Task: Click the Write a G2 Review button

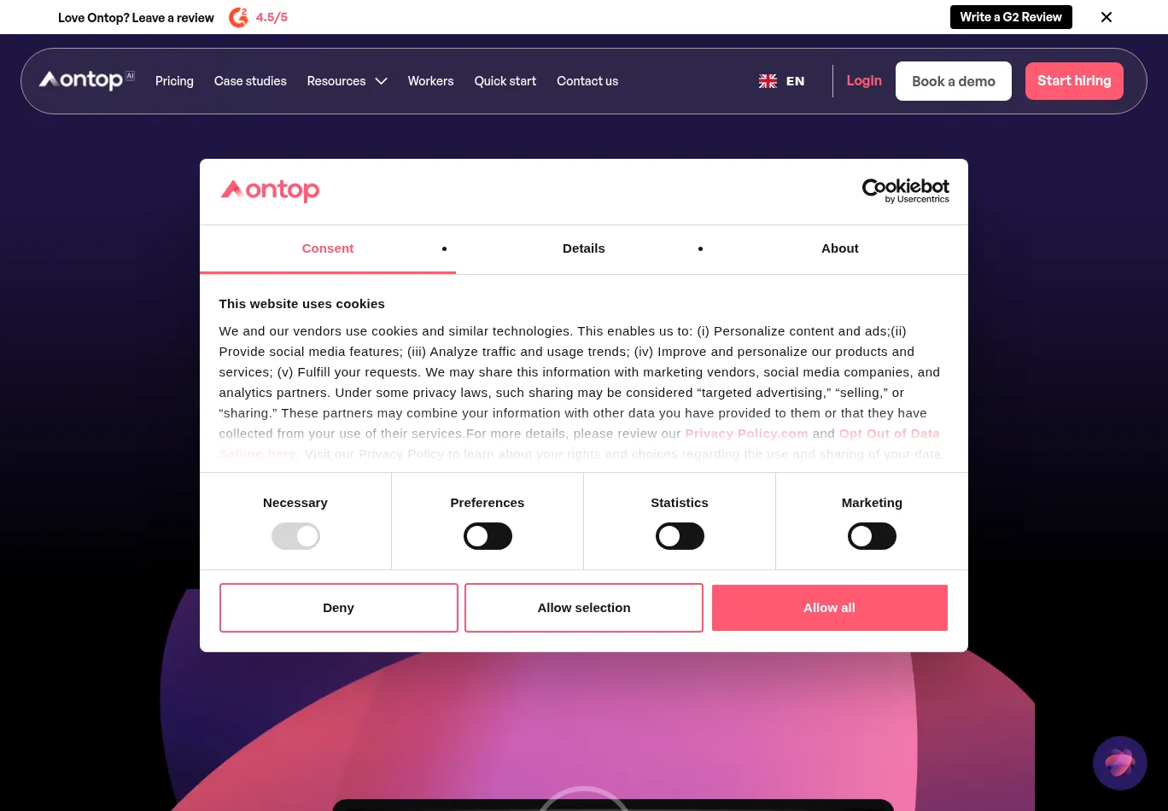Action: [1011, 17]
